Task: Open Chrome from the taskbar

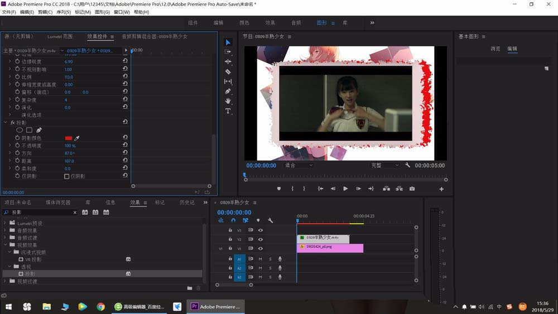Action: 100,307
